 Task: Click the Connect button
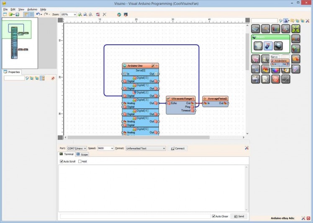click(178, 148)
